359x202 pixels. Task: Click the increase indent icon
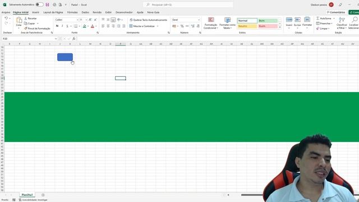point(123,26)
